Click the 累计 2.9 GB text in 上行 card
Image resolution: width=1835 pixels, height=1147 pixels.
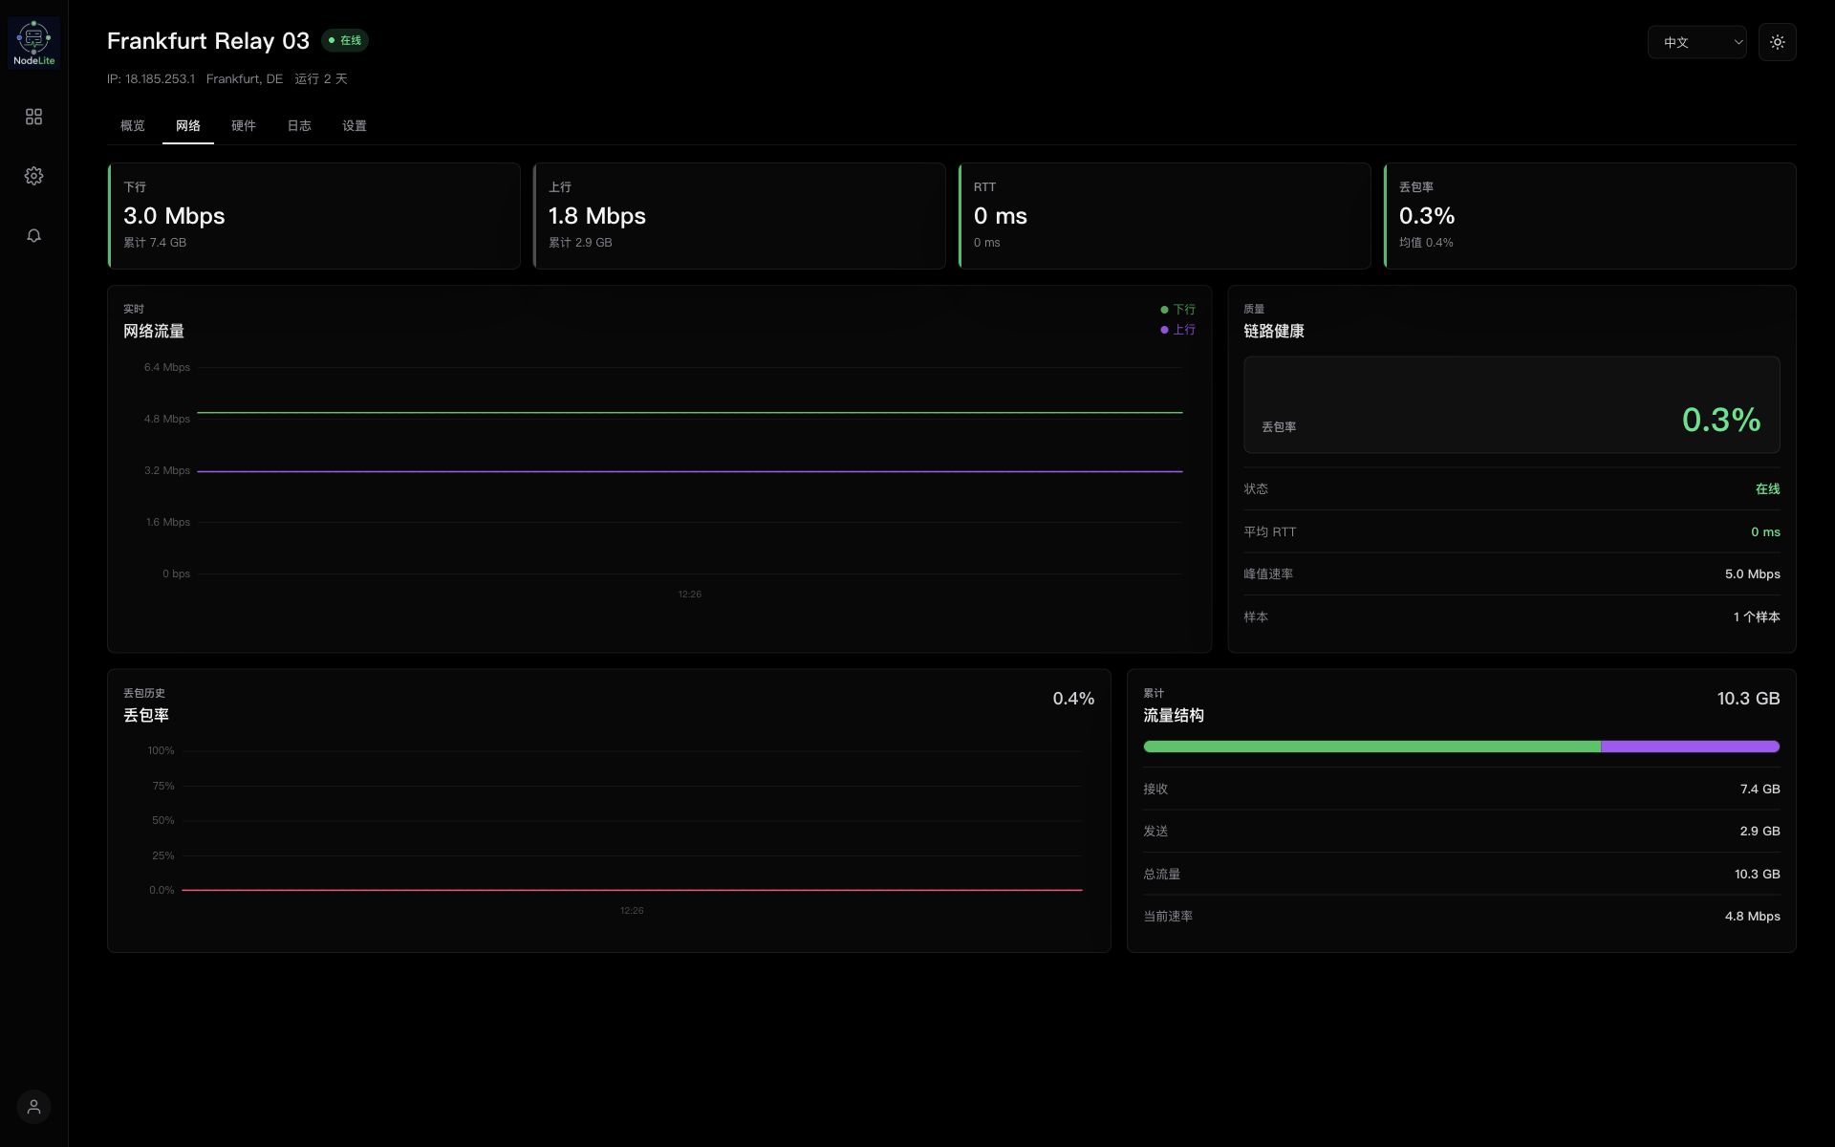point(580,243)
